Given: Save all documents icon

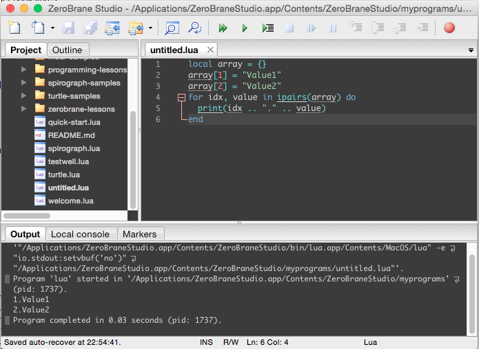Looking at the screenshot, I should [x=90, y=28].
